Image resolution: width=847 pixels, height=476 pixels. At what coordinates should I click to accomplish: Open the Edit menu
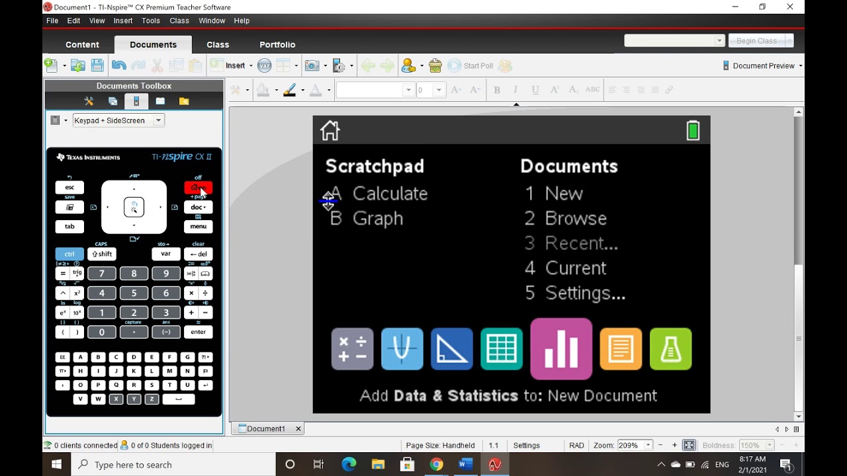click(73, 20)
